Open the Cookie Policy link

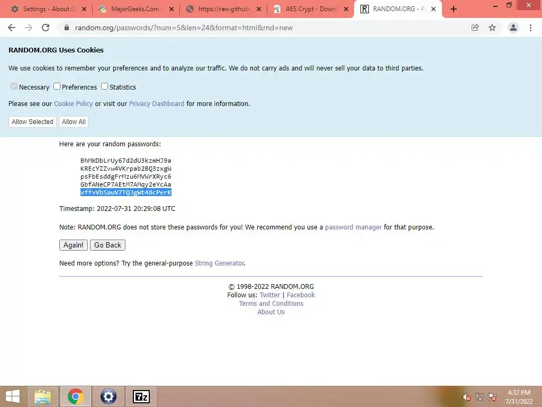[73, 103]
